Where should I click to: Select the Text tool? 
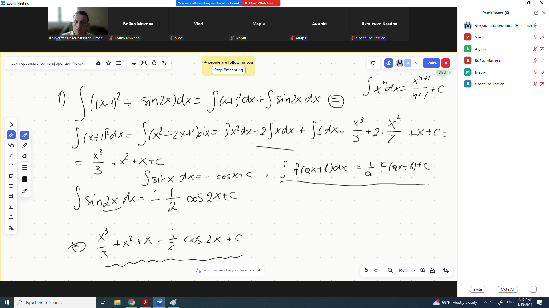coord(11,166)
